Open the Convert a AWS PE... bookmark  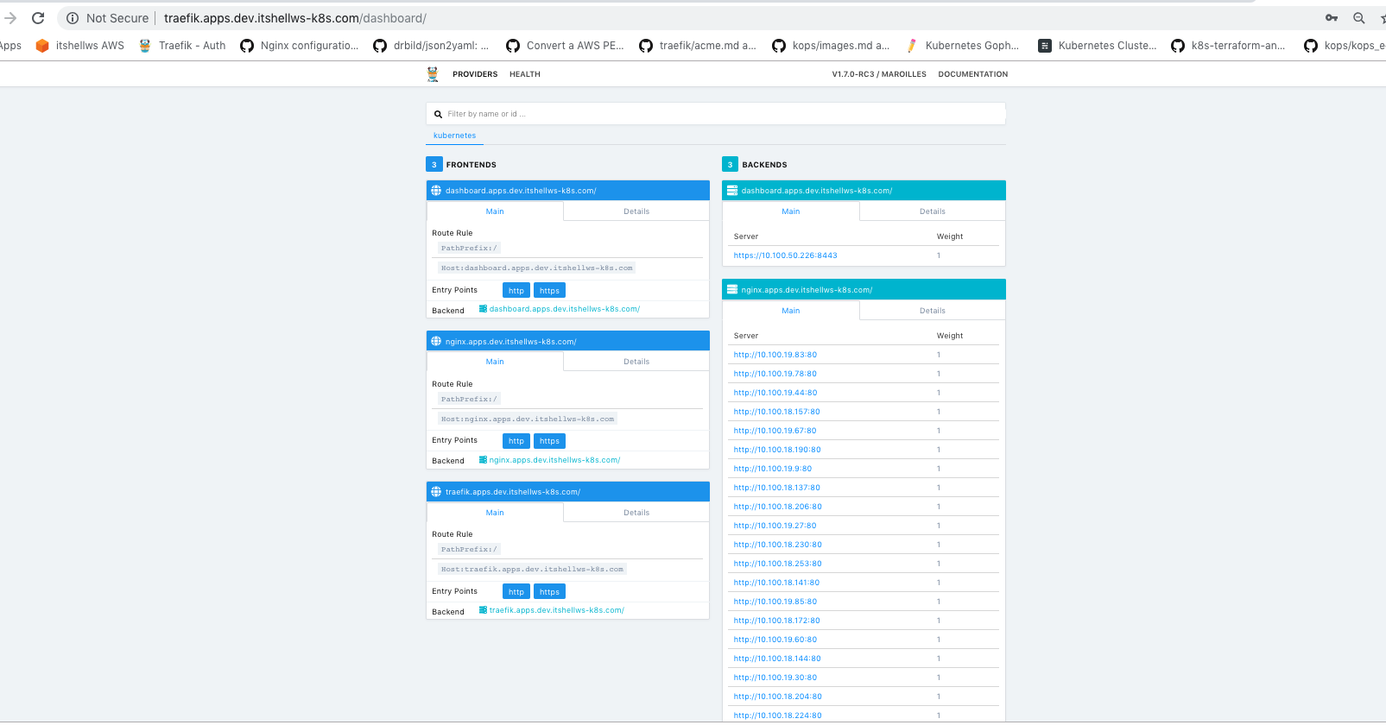(565, 46)
